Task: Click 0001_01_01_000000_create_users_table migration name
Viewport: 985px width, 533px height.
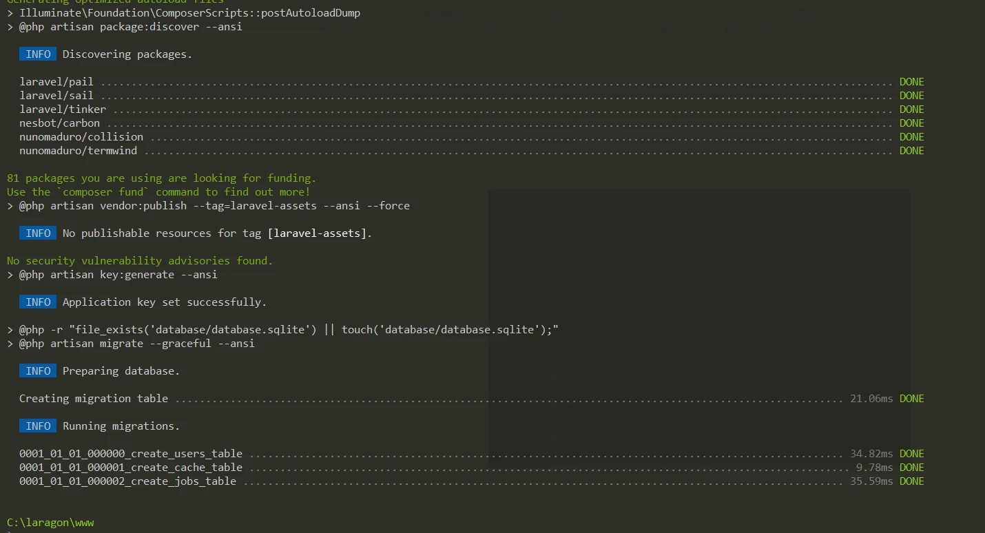Action: (131, 454)
